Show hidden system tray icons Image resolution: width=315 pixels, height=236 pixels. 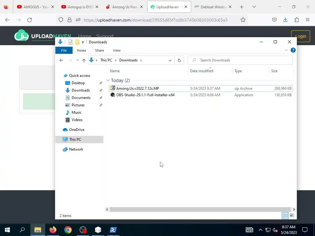click(260, 230)
